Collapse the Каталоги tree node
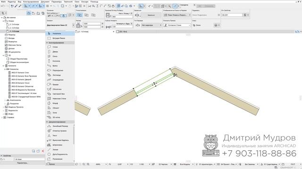 point(3,66)
